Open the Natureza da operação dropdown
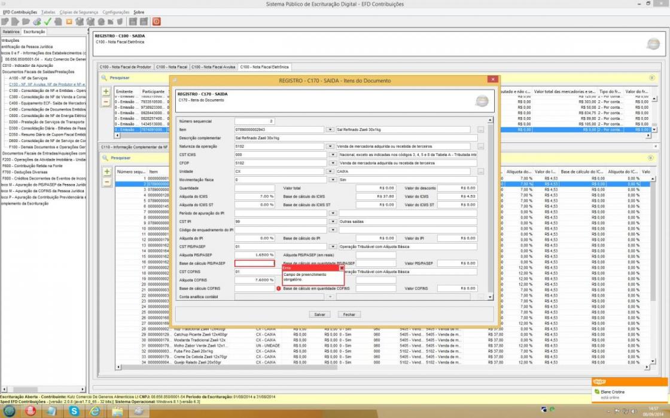This screenshot has width=670, height=418. pos(330,146)
